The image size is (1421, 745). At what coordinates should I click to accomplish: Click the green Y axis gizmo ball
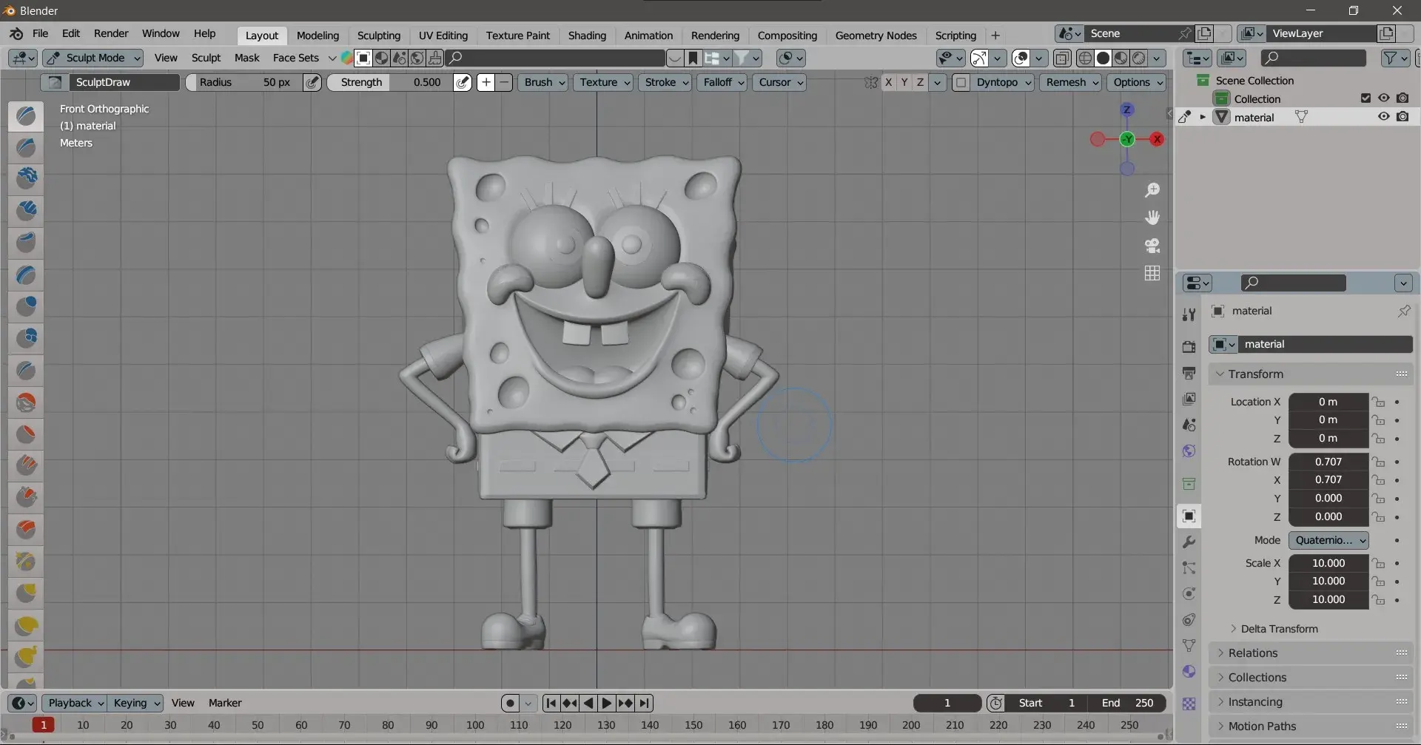coord(1127,139)
